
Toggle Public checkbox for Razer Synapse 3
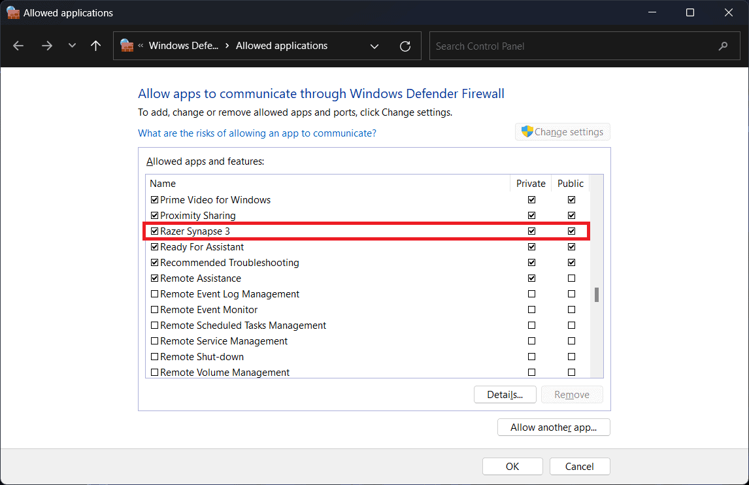pos(571,231)
